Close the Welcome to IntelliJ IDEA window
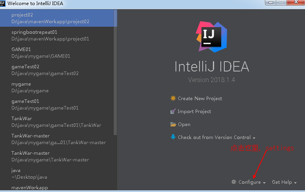The image size is (305, 192). pyautogui.click(x=296, y=2)
